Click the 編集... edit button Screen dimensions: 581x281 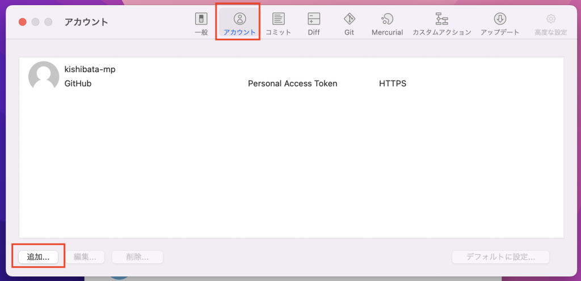point(85,257)
